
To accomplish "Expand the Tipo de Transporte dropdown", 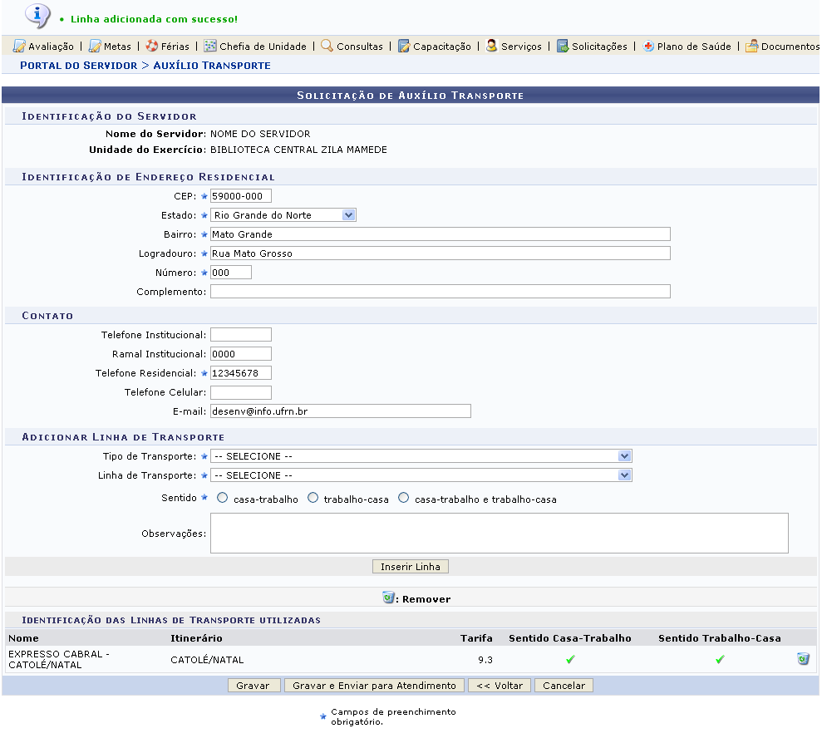I will (421, 456).
